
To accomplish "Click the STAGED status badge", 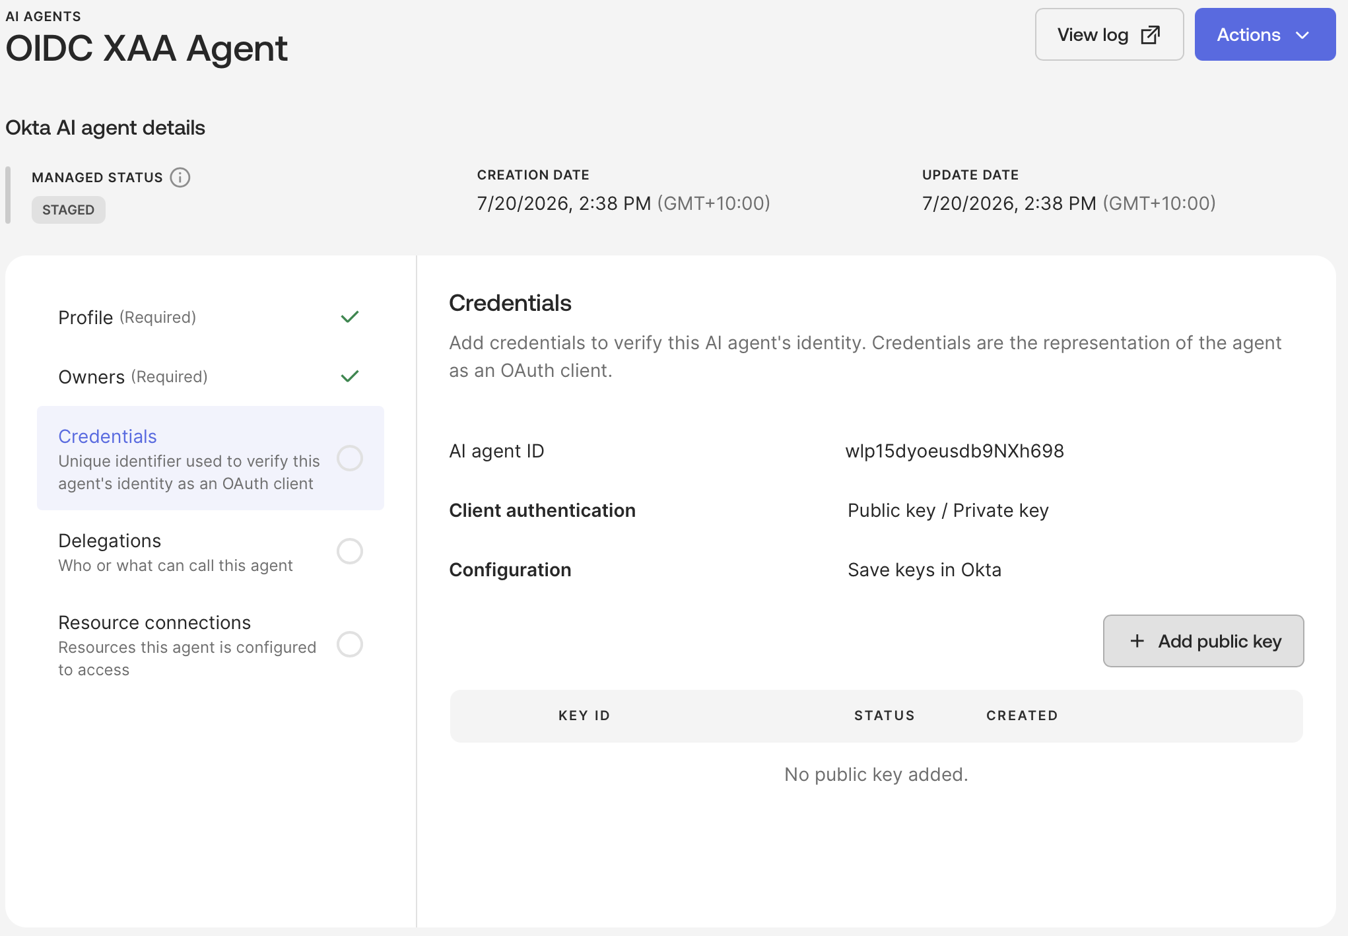I will [x=69, y=210].
